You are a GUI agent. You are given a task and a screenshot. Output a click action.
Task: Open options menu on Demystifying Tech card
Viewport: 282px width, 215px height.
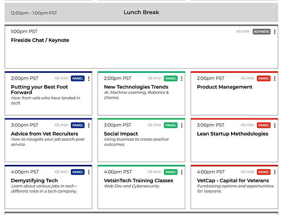coord(89,172)
